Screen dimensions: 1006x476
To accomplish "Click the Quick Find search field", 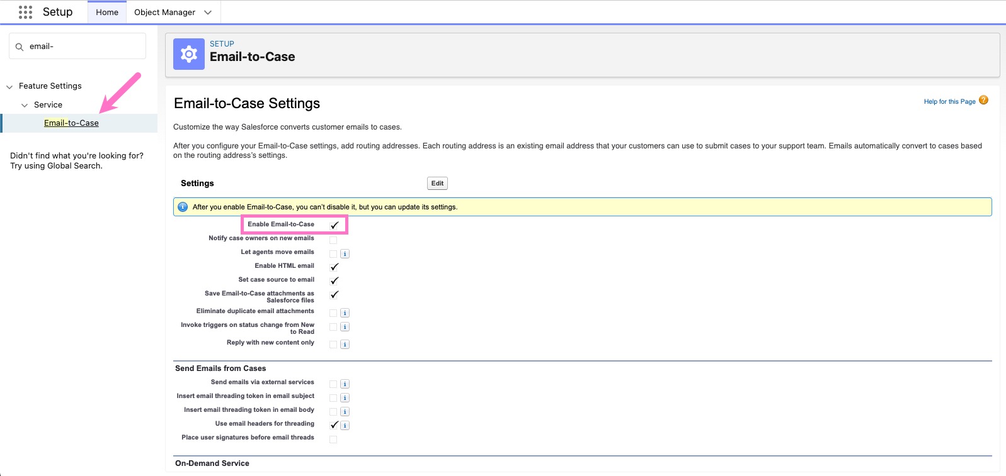I will pyautogui.click(x=77, y=47).
